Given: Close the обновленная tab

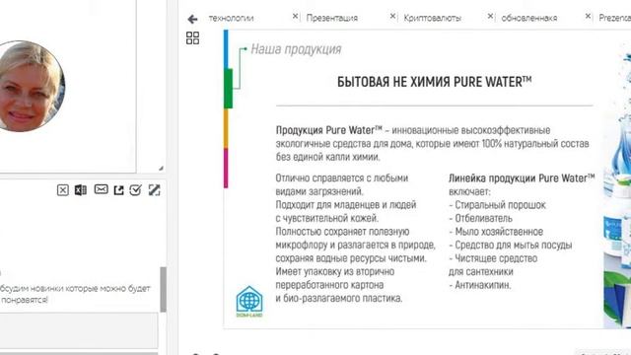Looking at the screenshot, I should 588,16.
